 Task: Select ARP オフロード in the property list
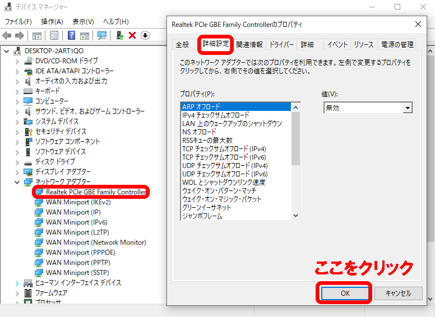(236, 106)
